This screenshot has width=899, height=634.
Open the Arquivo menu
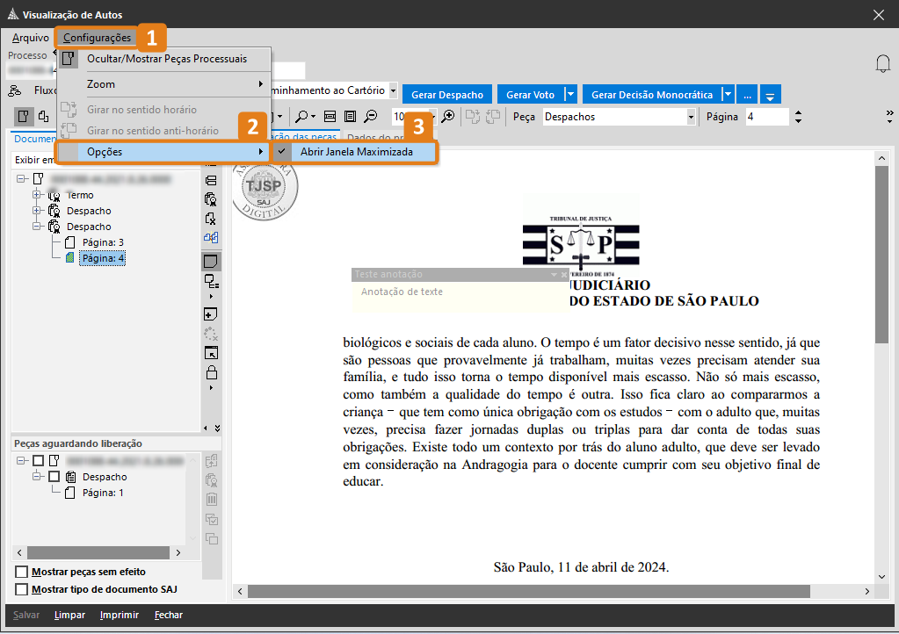coord(31,38)
